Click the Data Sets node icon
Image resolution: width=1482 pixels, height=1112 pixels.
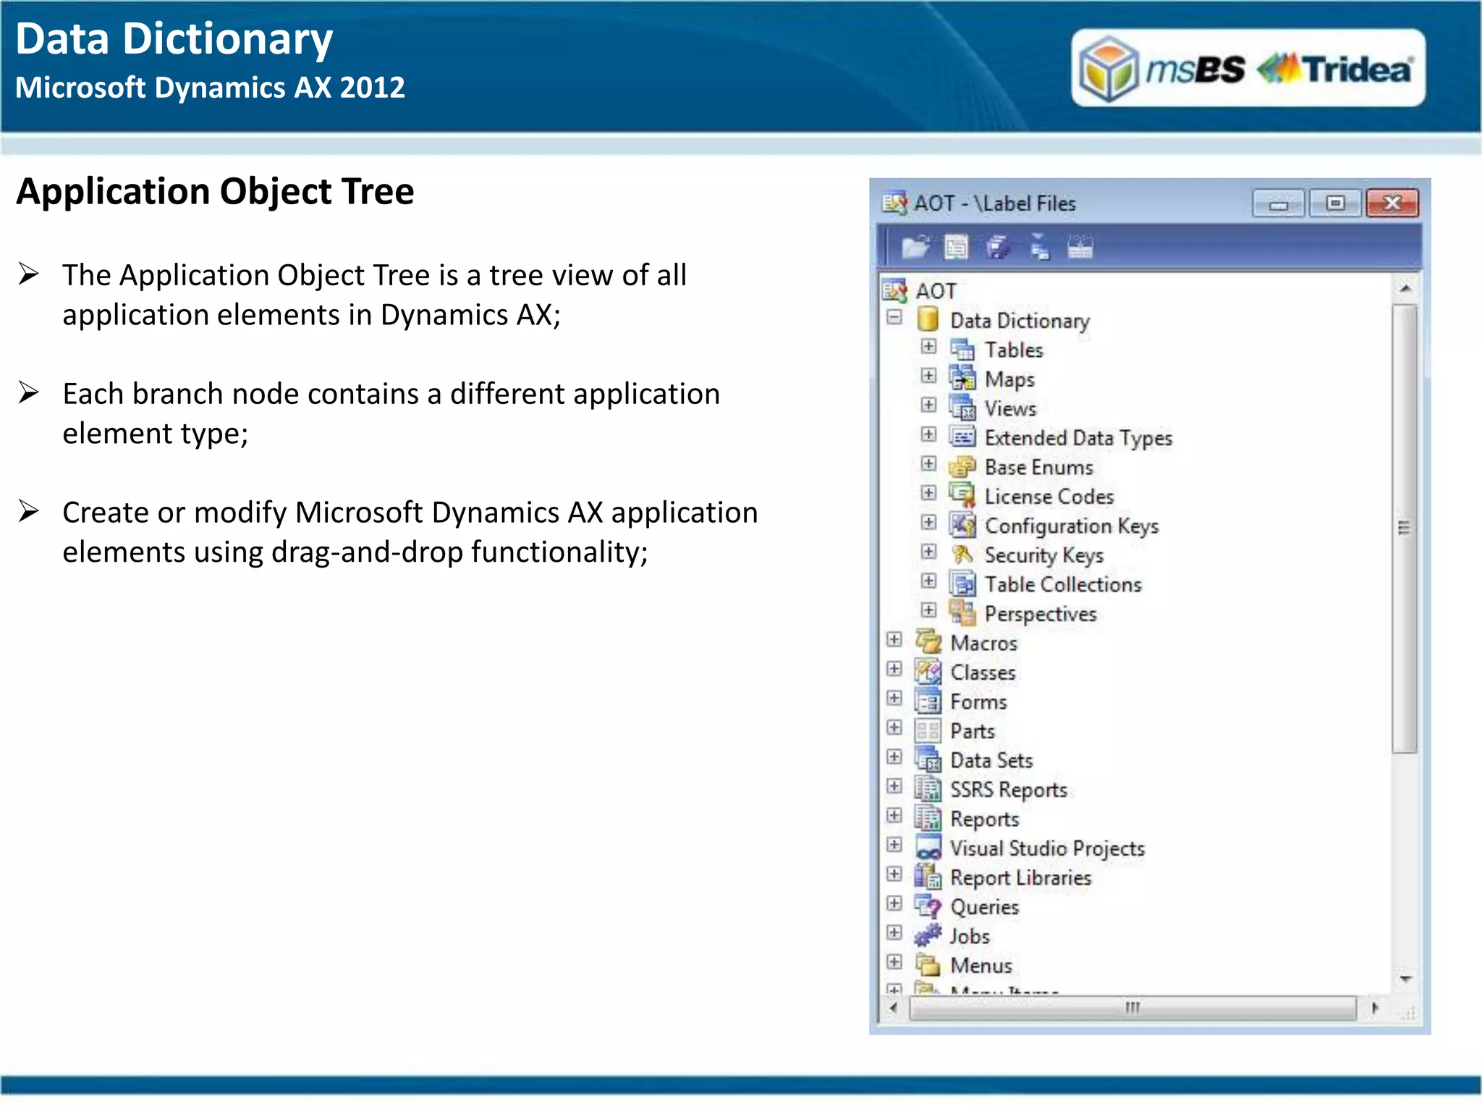tap(928, 760)
